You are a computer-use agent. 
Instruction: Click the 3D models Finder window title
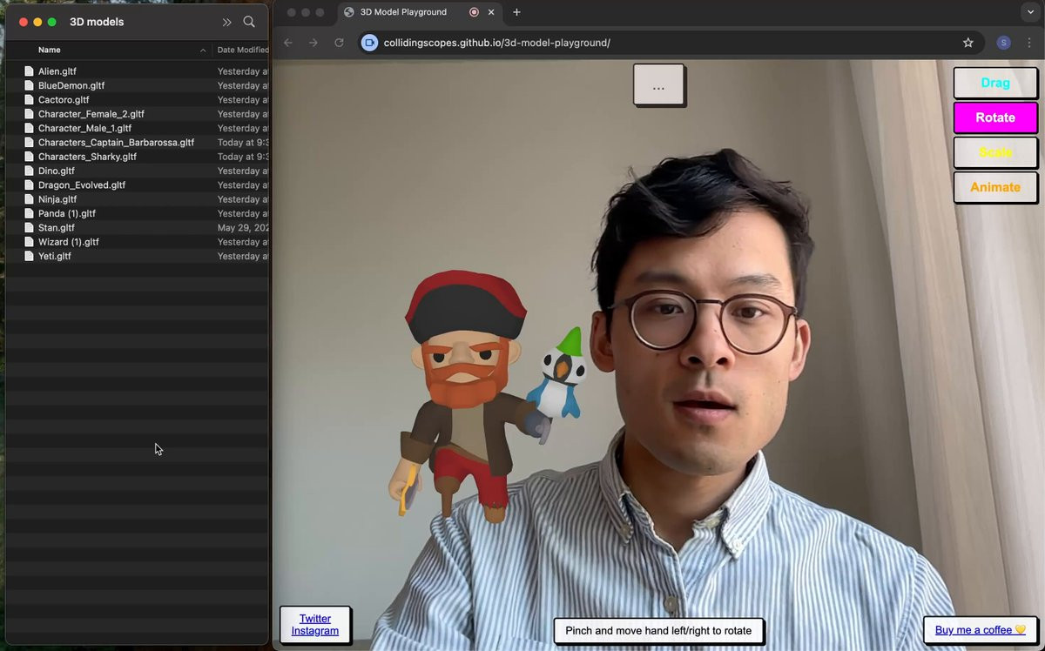click(x=97, y=22)
